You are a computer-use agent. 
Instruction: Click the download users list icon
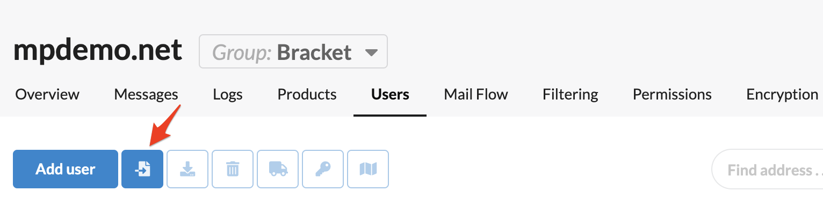187,169
